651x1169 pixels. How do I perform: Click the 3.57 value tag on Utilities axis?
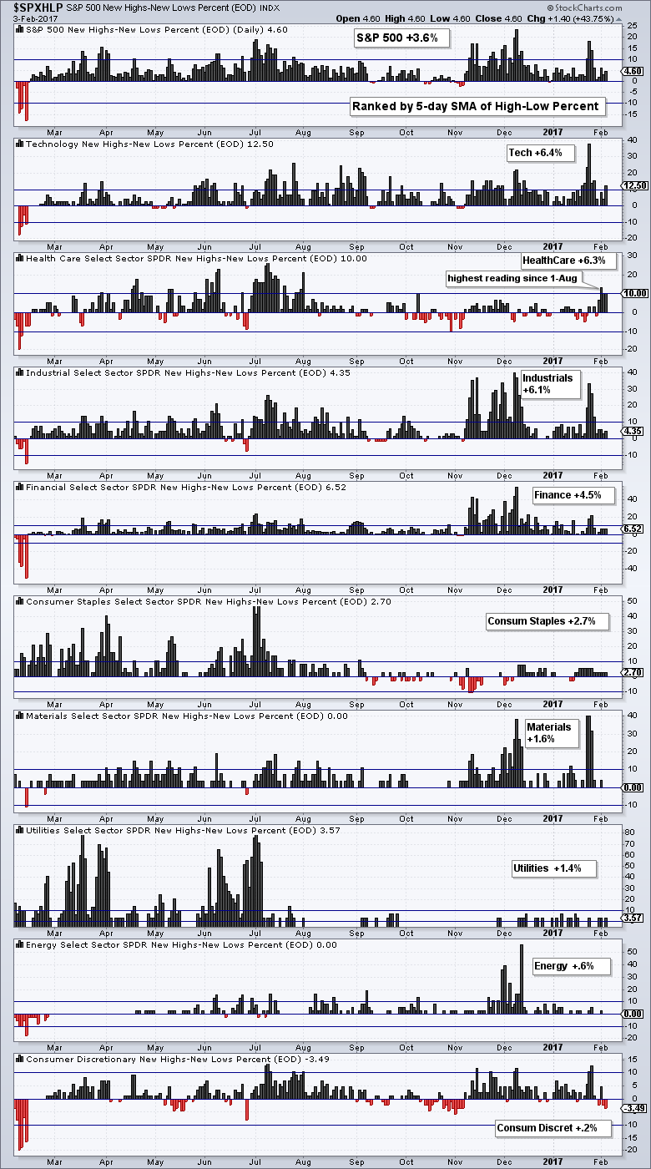tap(633, 918)
